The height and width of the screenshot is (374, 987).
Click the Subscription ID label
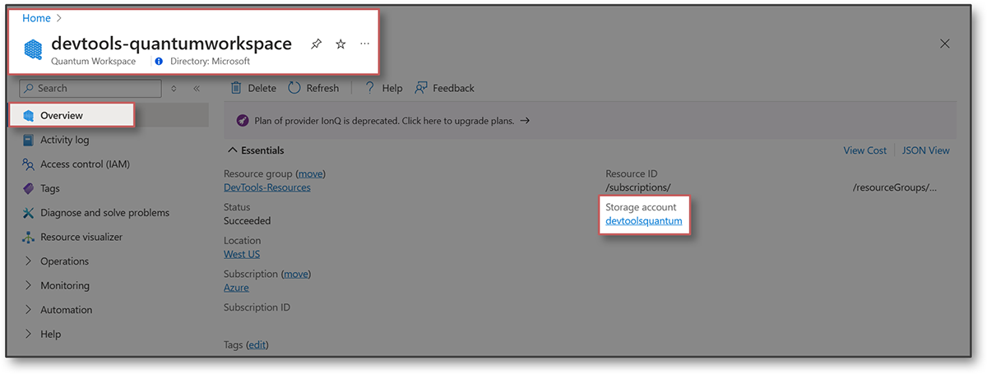pos(257,307)
